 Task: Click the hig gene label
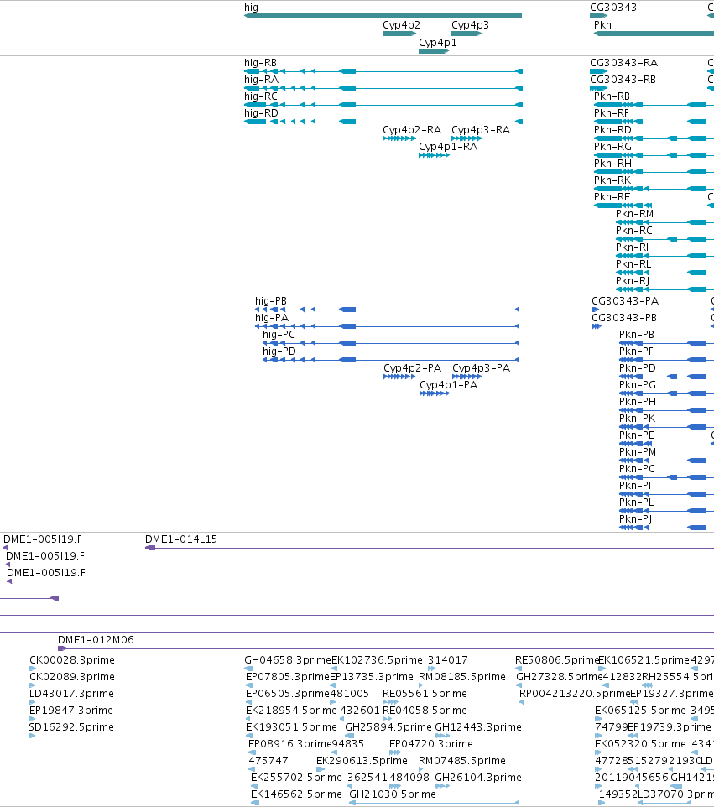[x=251, y=8]
